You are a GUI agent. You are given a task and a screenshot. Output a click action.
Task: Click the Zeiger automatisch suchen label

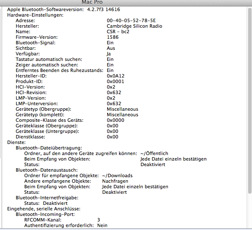[47, 65]
